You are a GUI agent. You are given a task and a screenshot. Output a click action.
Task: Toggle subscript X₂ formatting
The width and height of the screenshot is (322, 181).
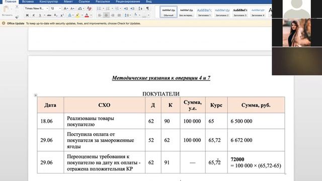(55, 15)
